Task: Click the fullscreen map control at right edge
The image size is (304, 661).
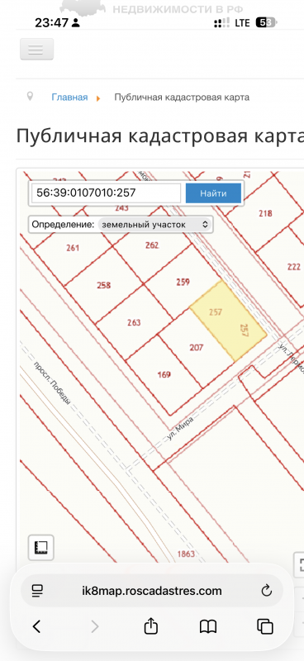Action: tap(300, 565)
